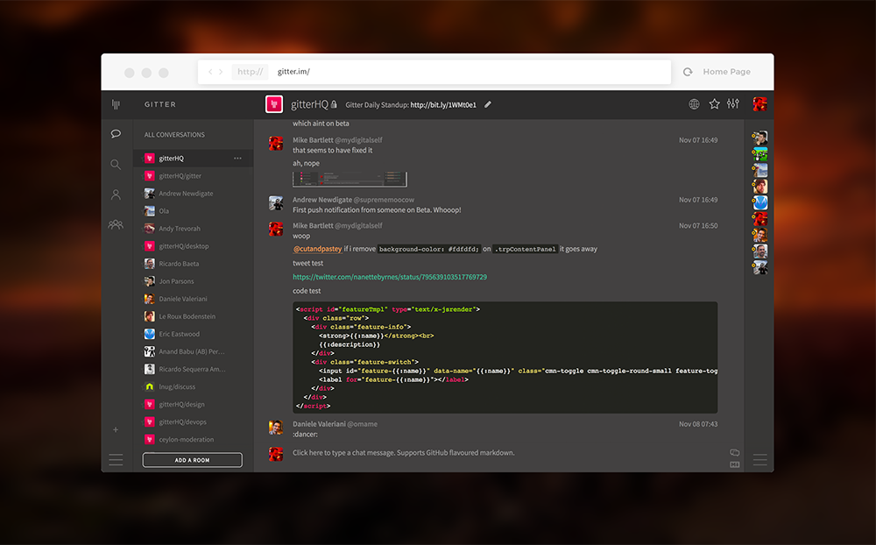Open your profile avatar in the top bar

[759, 103]
